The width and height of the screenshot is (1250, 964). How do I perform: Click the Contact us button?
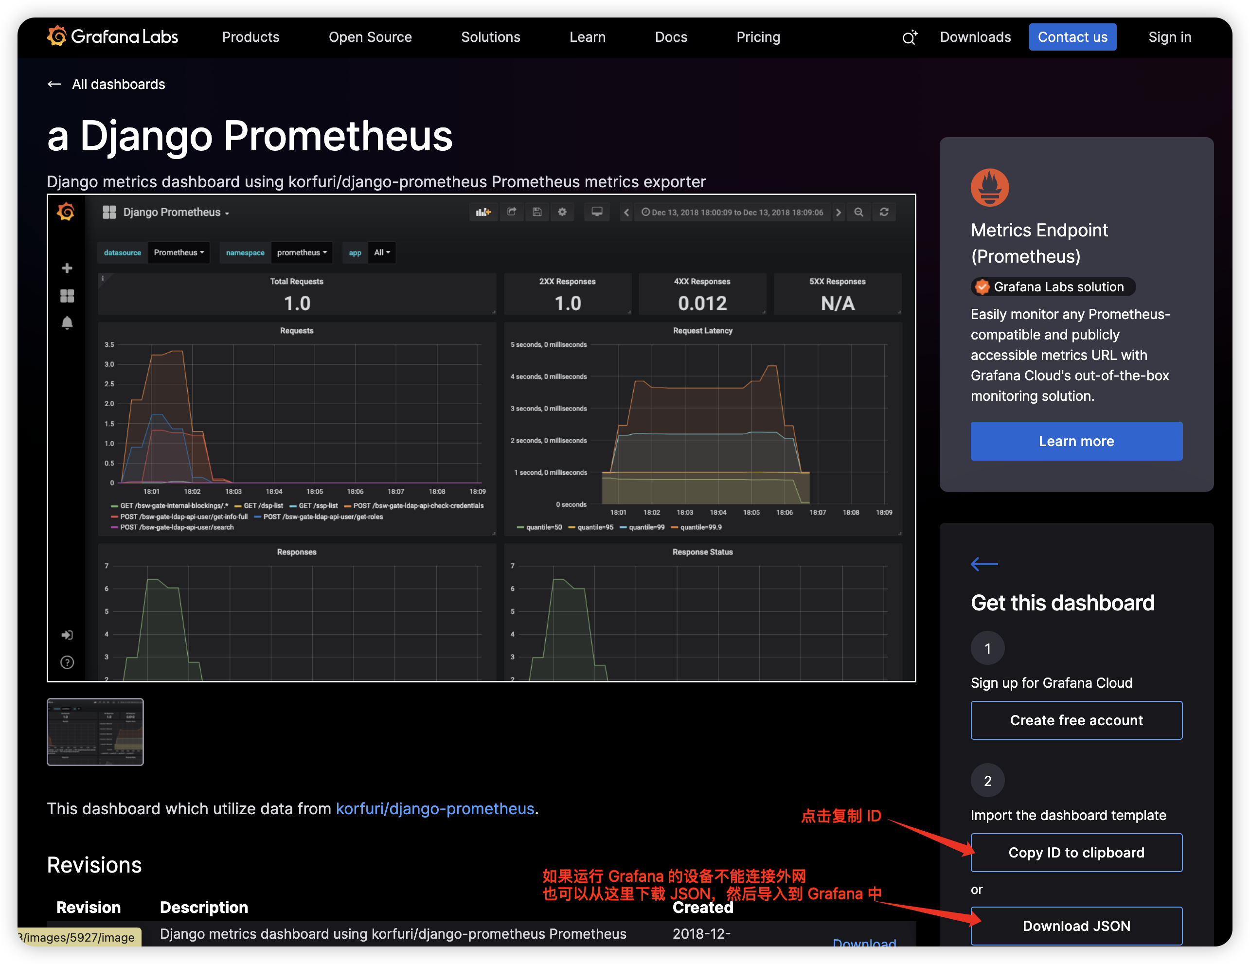[1072, 37]
